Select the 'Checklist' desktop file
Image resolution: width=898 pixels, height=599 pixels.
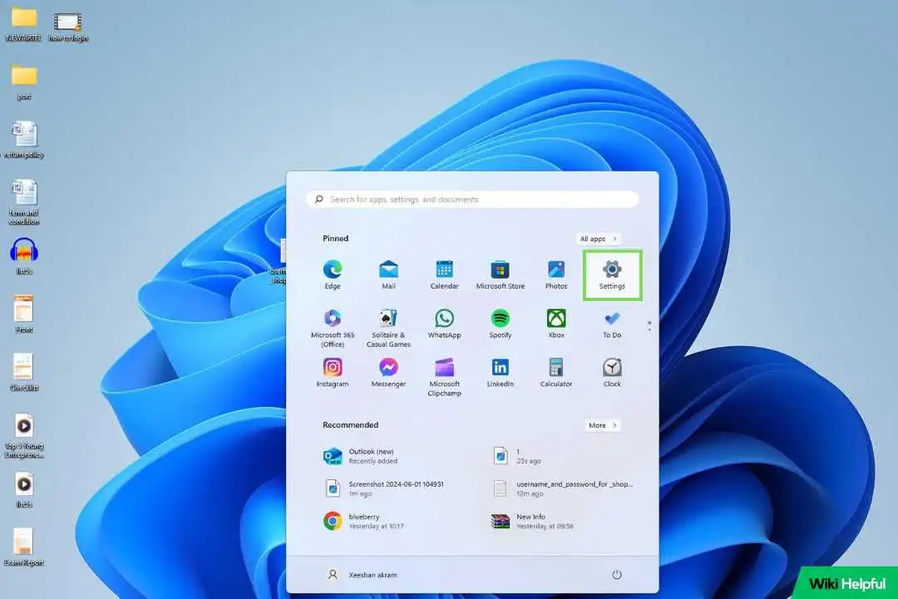tap(24, 373)
